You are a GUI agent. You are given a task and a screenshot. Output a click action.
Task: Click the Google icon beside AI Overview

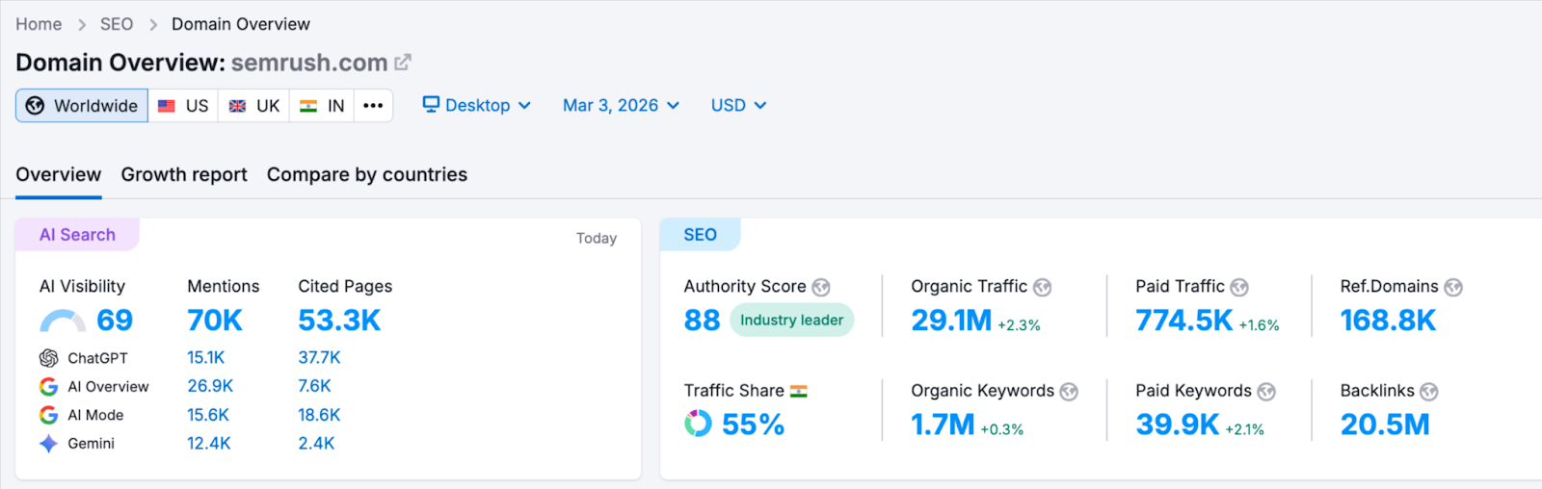(48, 387)
